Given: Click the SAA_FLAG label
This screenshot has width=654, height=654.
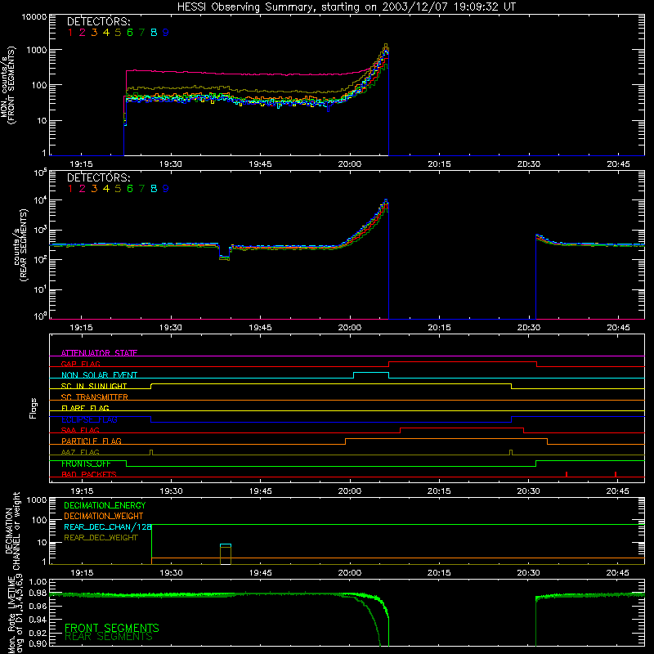Looking at the screenshot, I should (80, 430).
